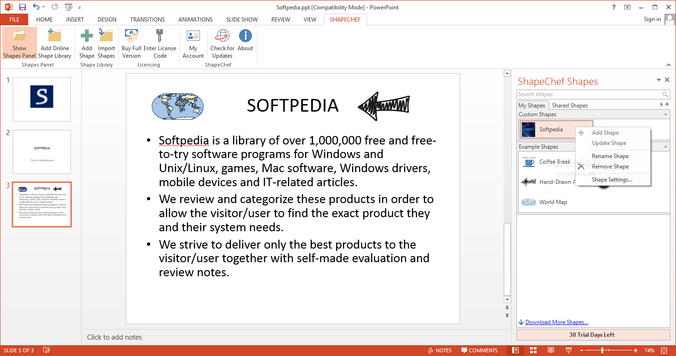Switch to Reading View
Screen dimensions: 676x356
point(551,350)
